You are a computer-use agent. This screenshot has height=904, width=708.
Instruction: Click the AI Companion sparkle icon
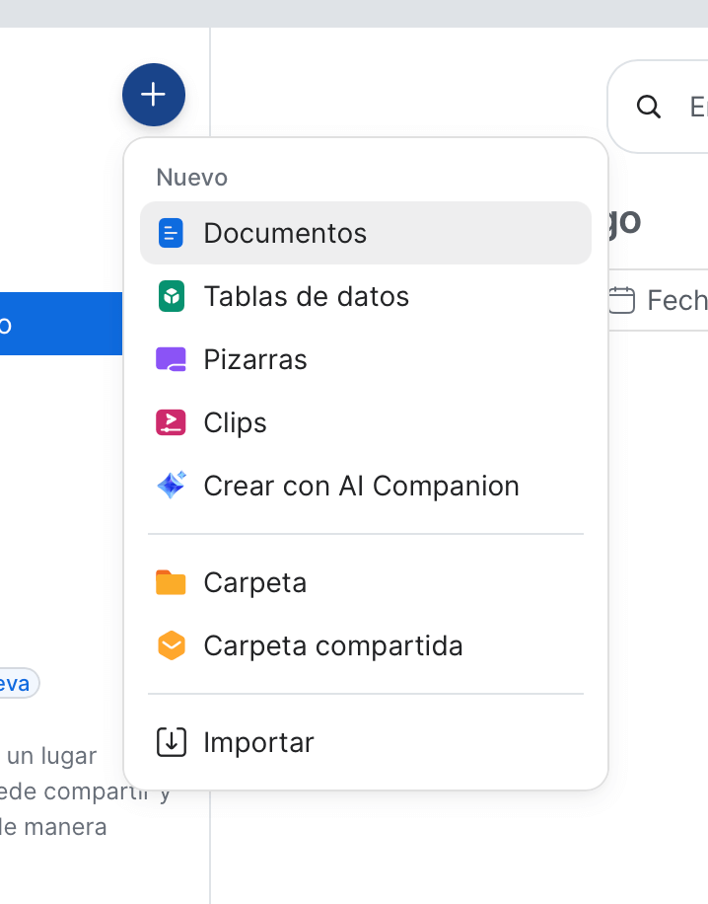(172, 486)
